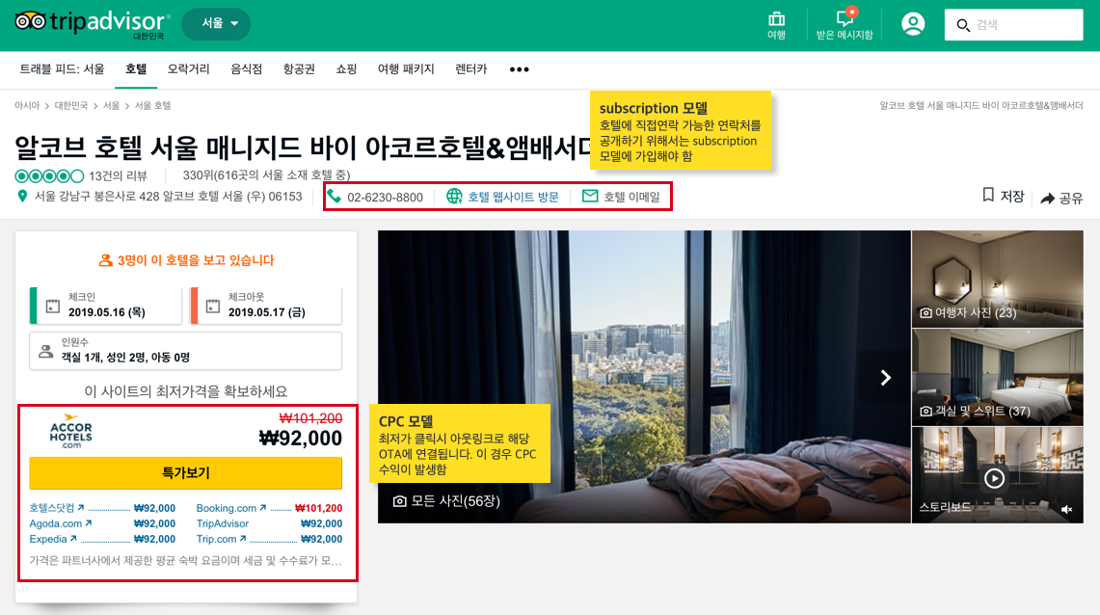This screenshot has width=1100, height=615.
Task: Open 여행자 사진 (23) thumbnail
Action: tap(998, 279)
